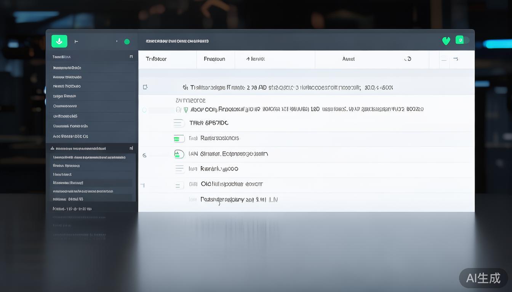This screenshot has width=512, height=292.
Task: Expand the second sidebar section with triangle icon
Action: coord(52,148)
